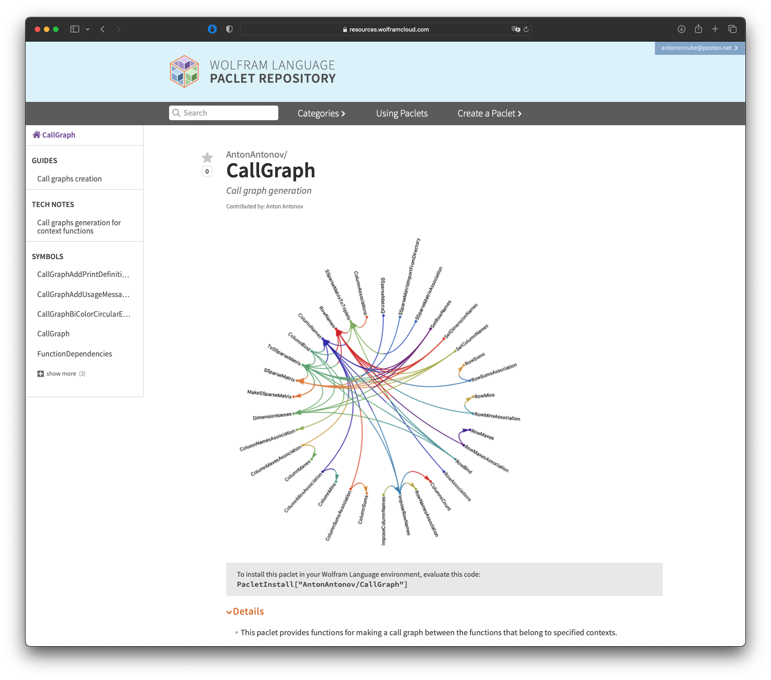
Task: Click the AntonAntonov/ publisher link
Action: (x=256, y=154)
